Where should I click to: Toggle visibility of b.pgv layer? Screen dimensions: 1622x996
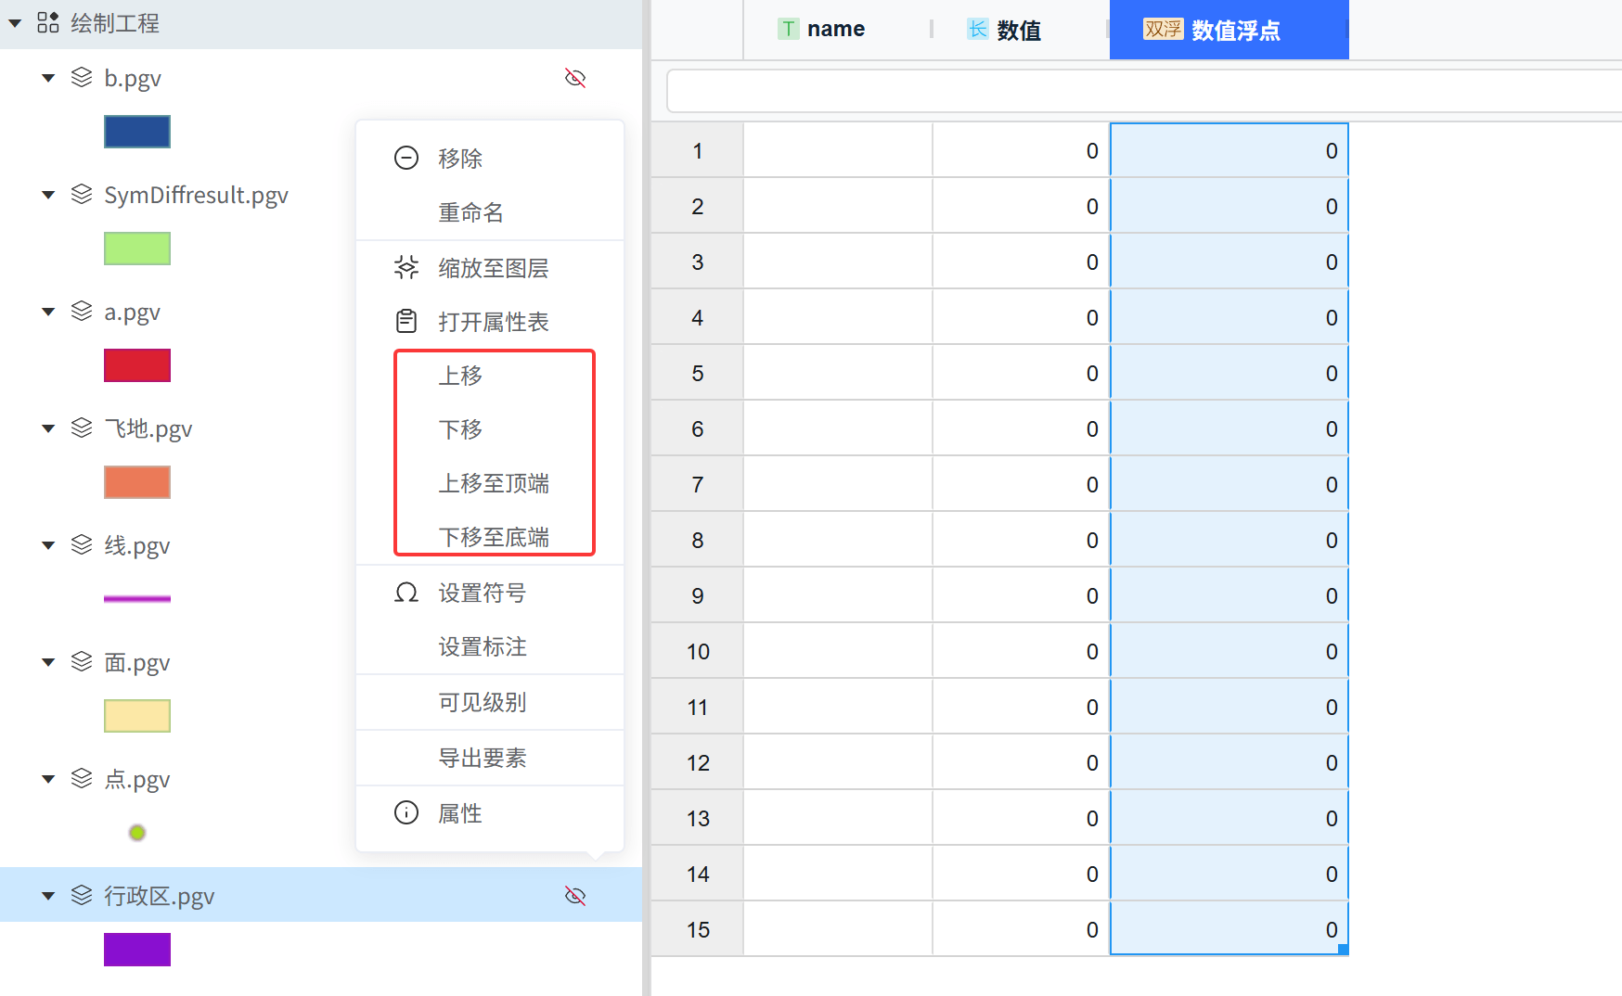(x=575, y=78)
